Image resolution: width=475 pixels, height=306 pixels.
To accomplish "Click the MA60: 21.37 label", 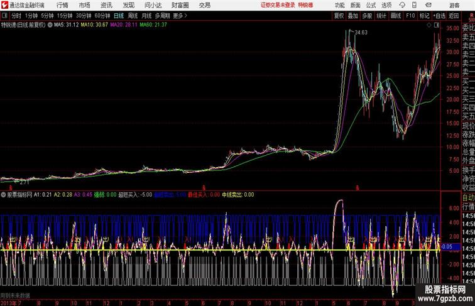I will click(153, 25).
